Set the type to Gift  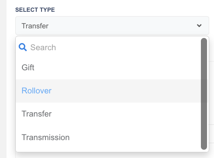point(28,68)
